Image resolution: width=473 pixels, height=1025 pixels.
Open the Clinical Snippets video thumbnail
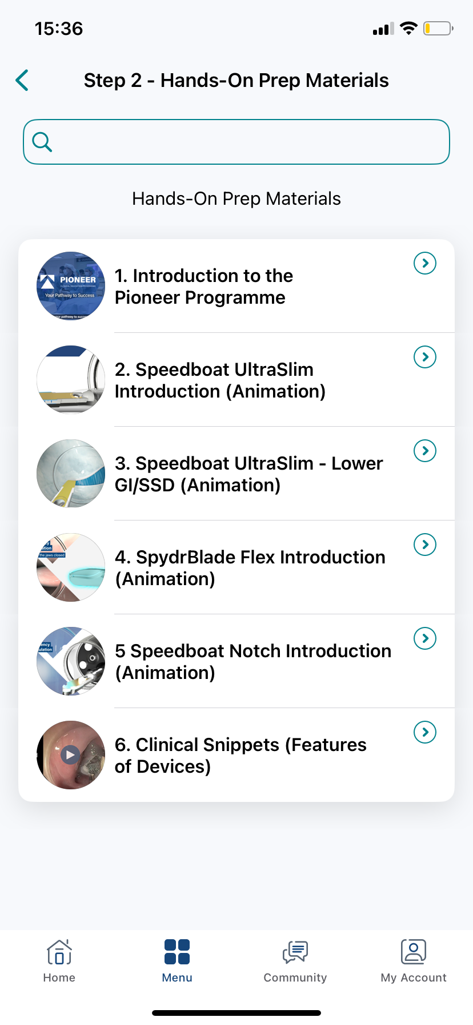tap(71, 755)
